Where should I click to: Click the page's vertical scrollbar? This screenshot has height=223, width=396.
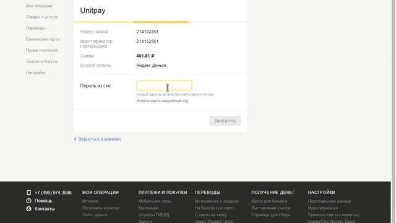pos(393,111)
